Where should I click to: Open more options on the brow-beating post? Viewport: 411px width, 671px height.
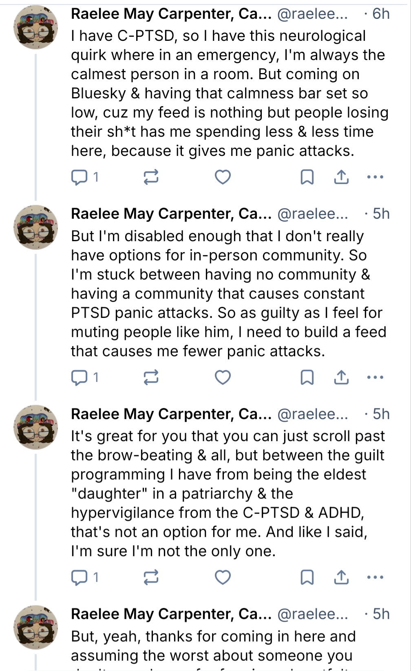[375, 578]
